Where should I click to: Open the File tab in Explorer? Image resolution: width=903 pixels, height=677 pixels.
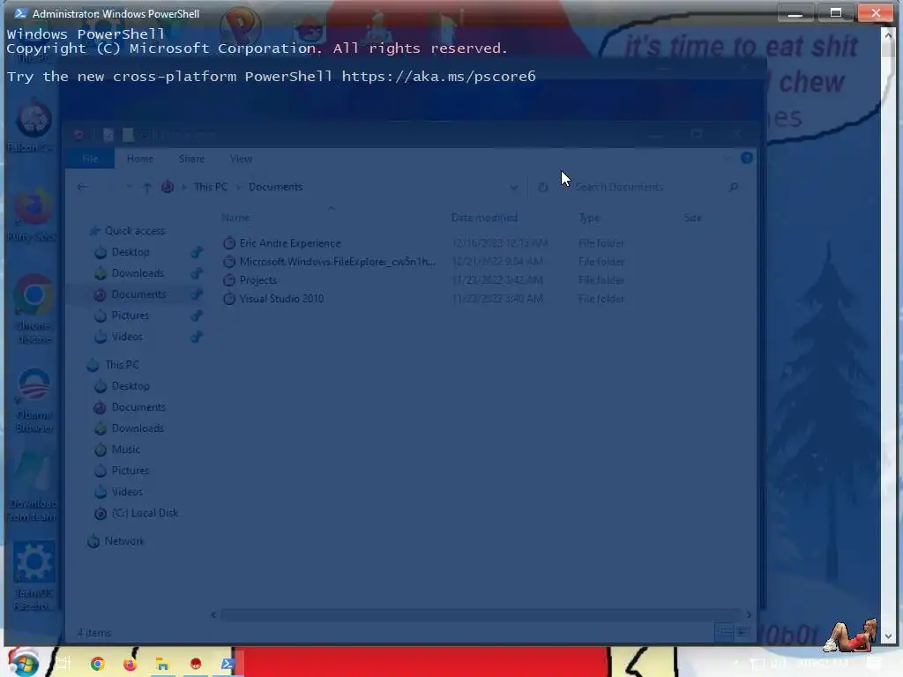click(x=90, y=159)
